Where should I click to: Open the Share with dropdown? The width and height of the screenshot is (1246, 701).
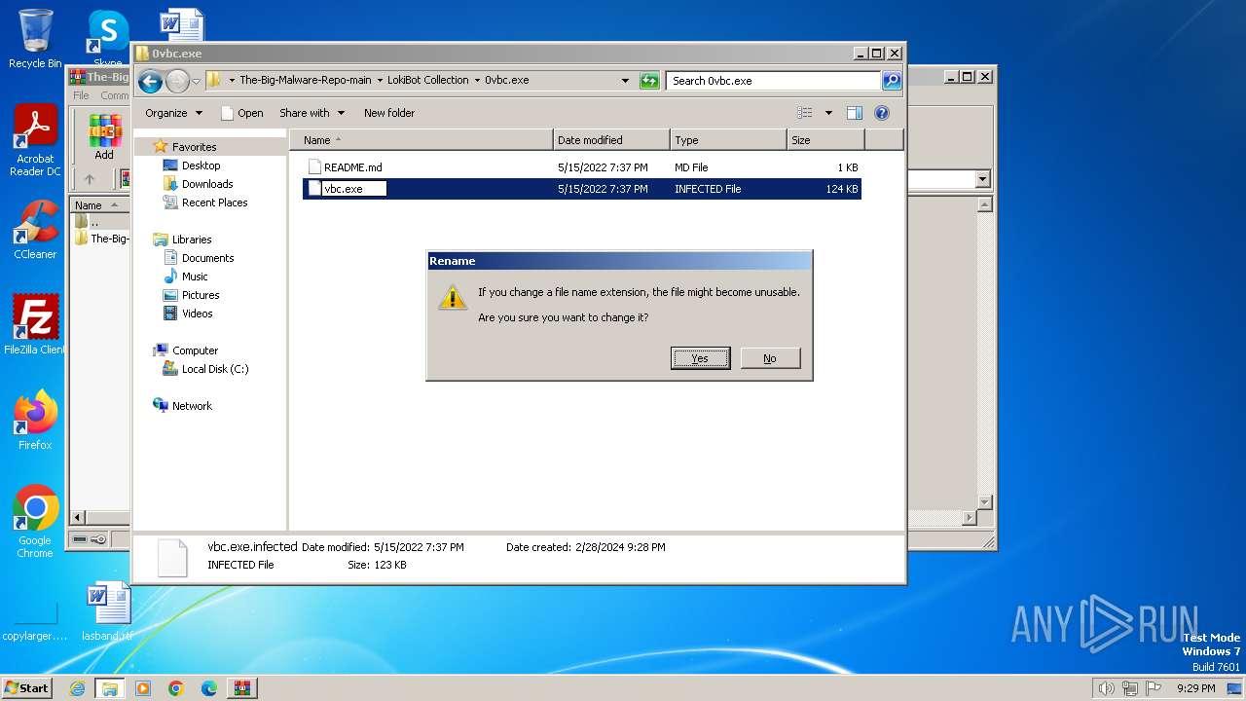(311, 113)
